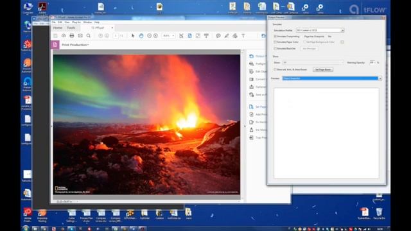Open Convert Colors tool in side panel
The height and width of the screenshot is (231, 411).
(x=258, y=79)
